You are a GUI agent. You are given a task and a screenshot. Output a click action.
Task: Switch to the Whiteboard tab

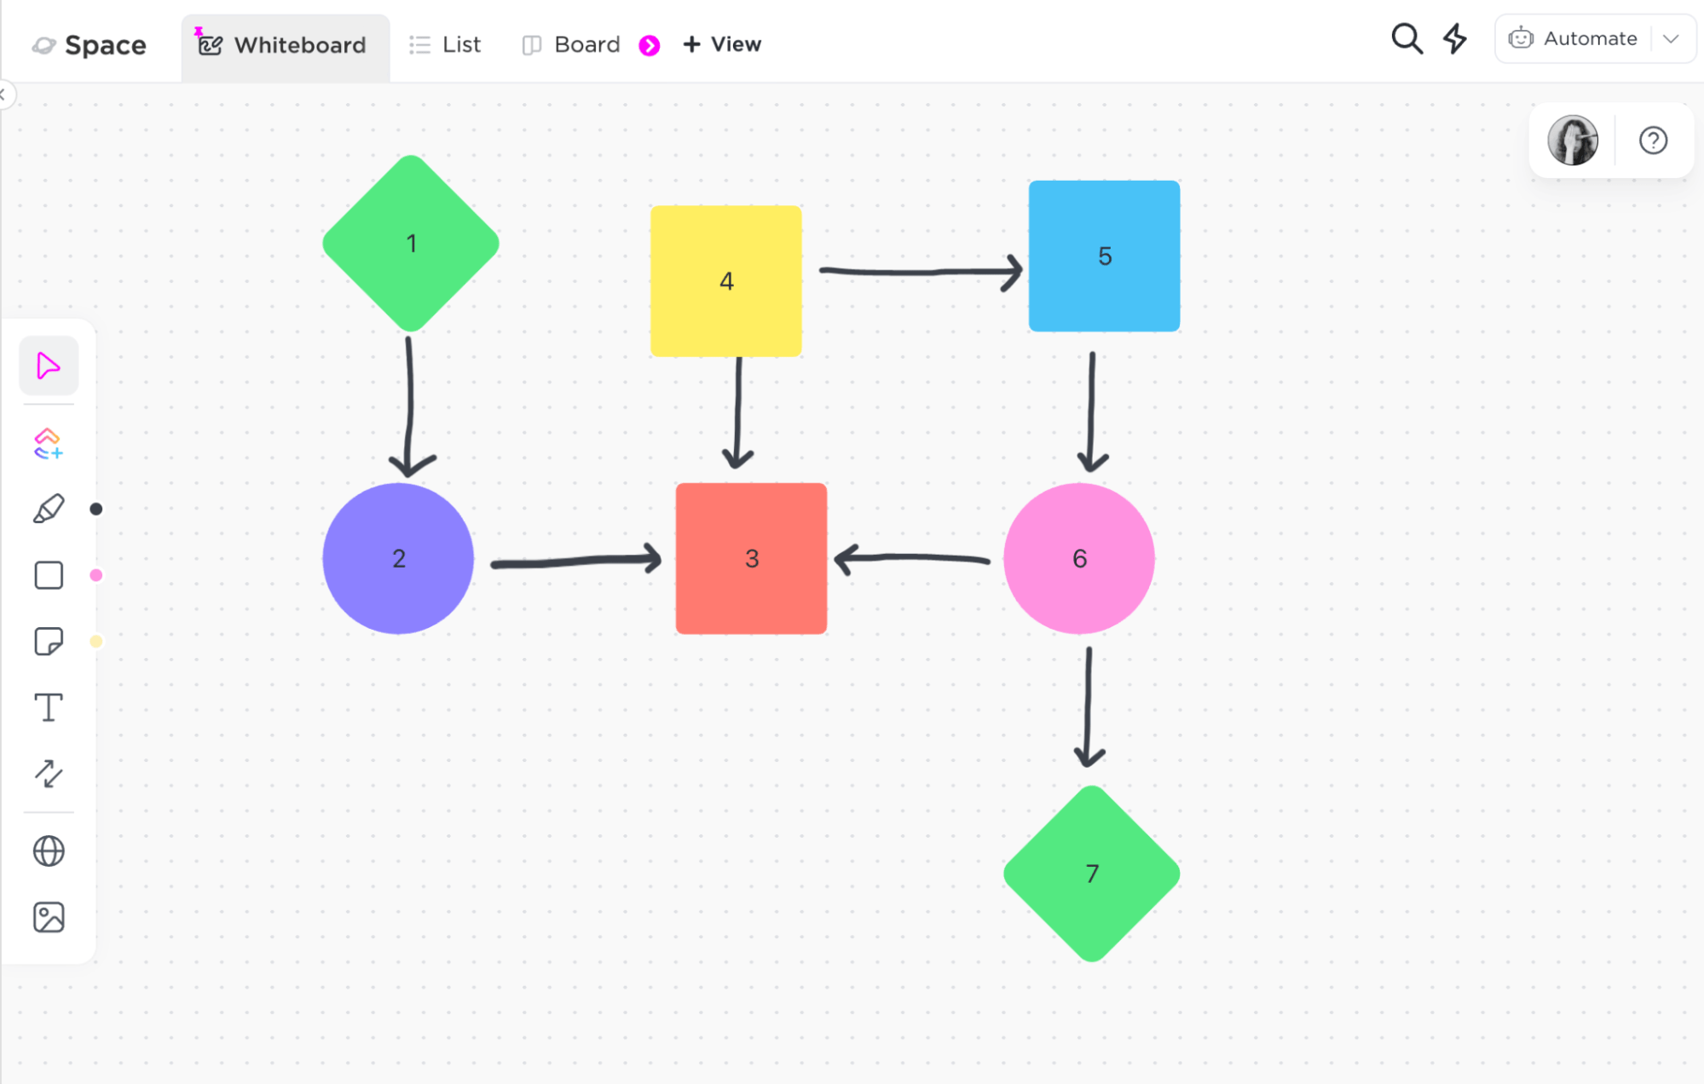285,43
